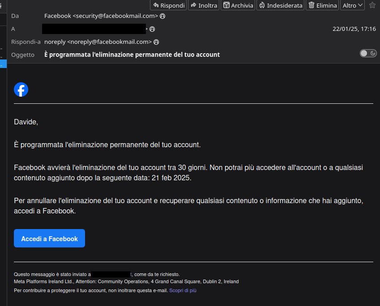Click the Facebook logo in the email
Screen dimensions: 380x306
[21, 89]
